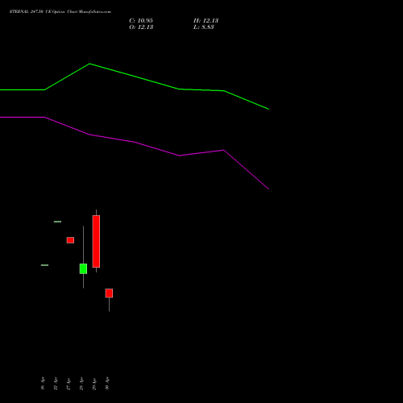
Task: Click the green dash marker for 22 Apr
Action: click(57, 222)
